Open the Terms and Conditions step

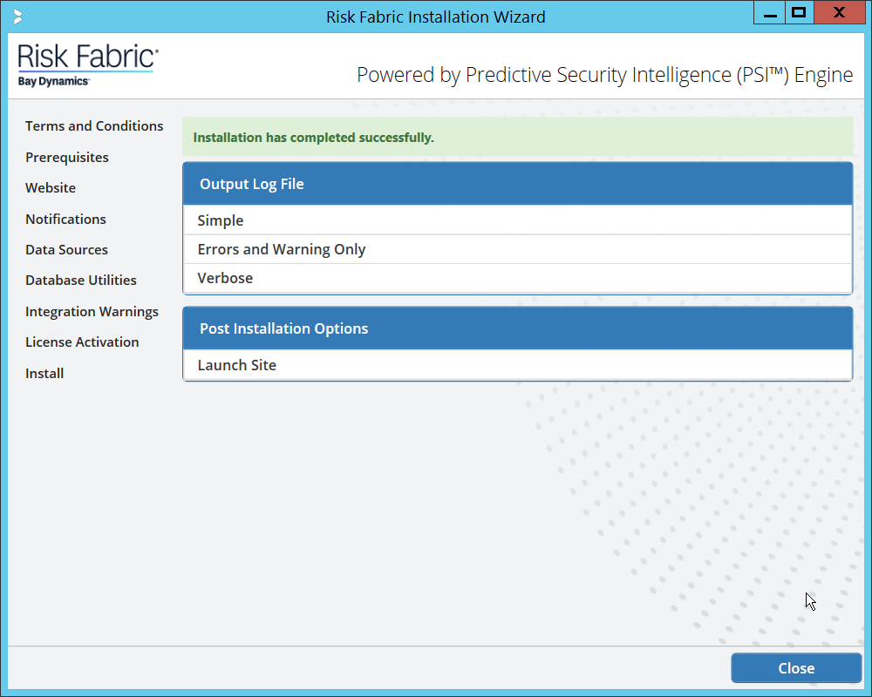(94, 126)
